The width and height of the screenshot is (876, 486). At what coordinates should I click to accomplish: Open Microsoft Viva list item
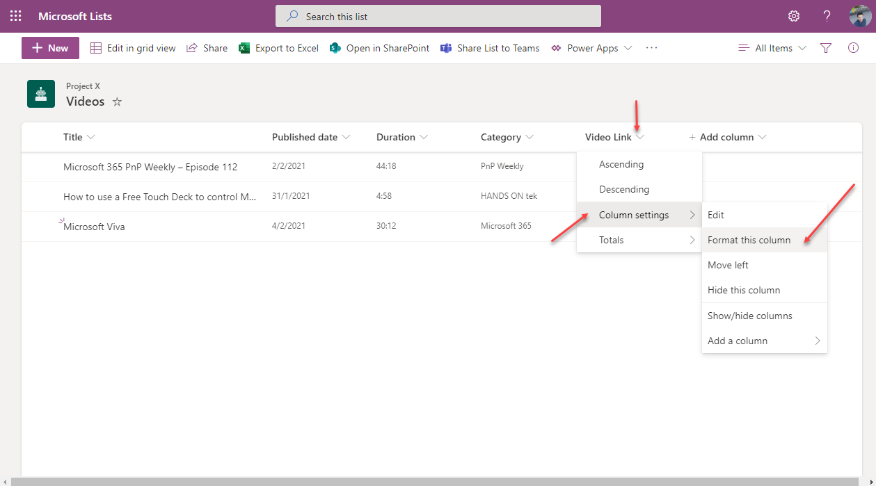coord(94,227)
